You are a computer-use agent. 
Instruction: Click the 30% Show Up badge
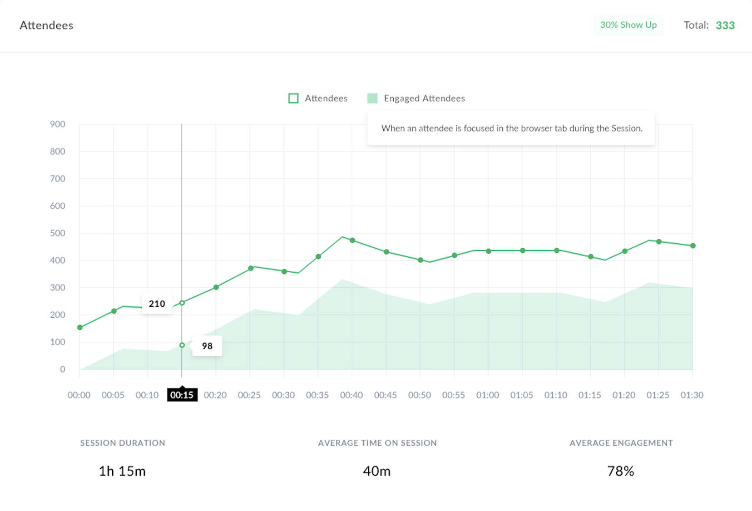(628, 25)
